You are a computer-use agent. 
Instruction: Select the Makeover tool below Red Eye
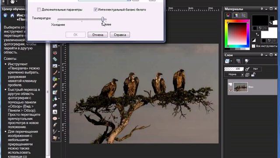click(55, 59)
